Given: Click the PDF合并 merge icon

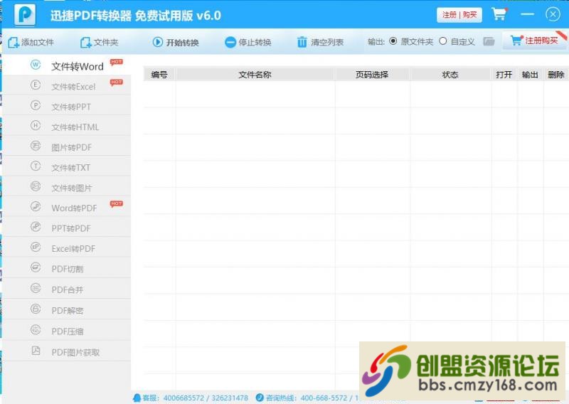Looking at the screenshot, I should click(36, 288).
